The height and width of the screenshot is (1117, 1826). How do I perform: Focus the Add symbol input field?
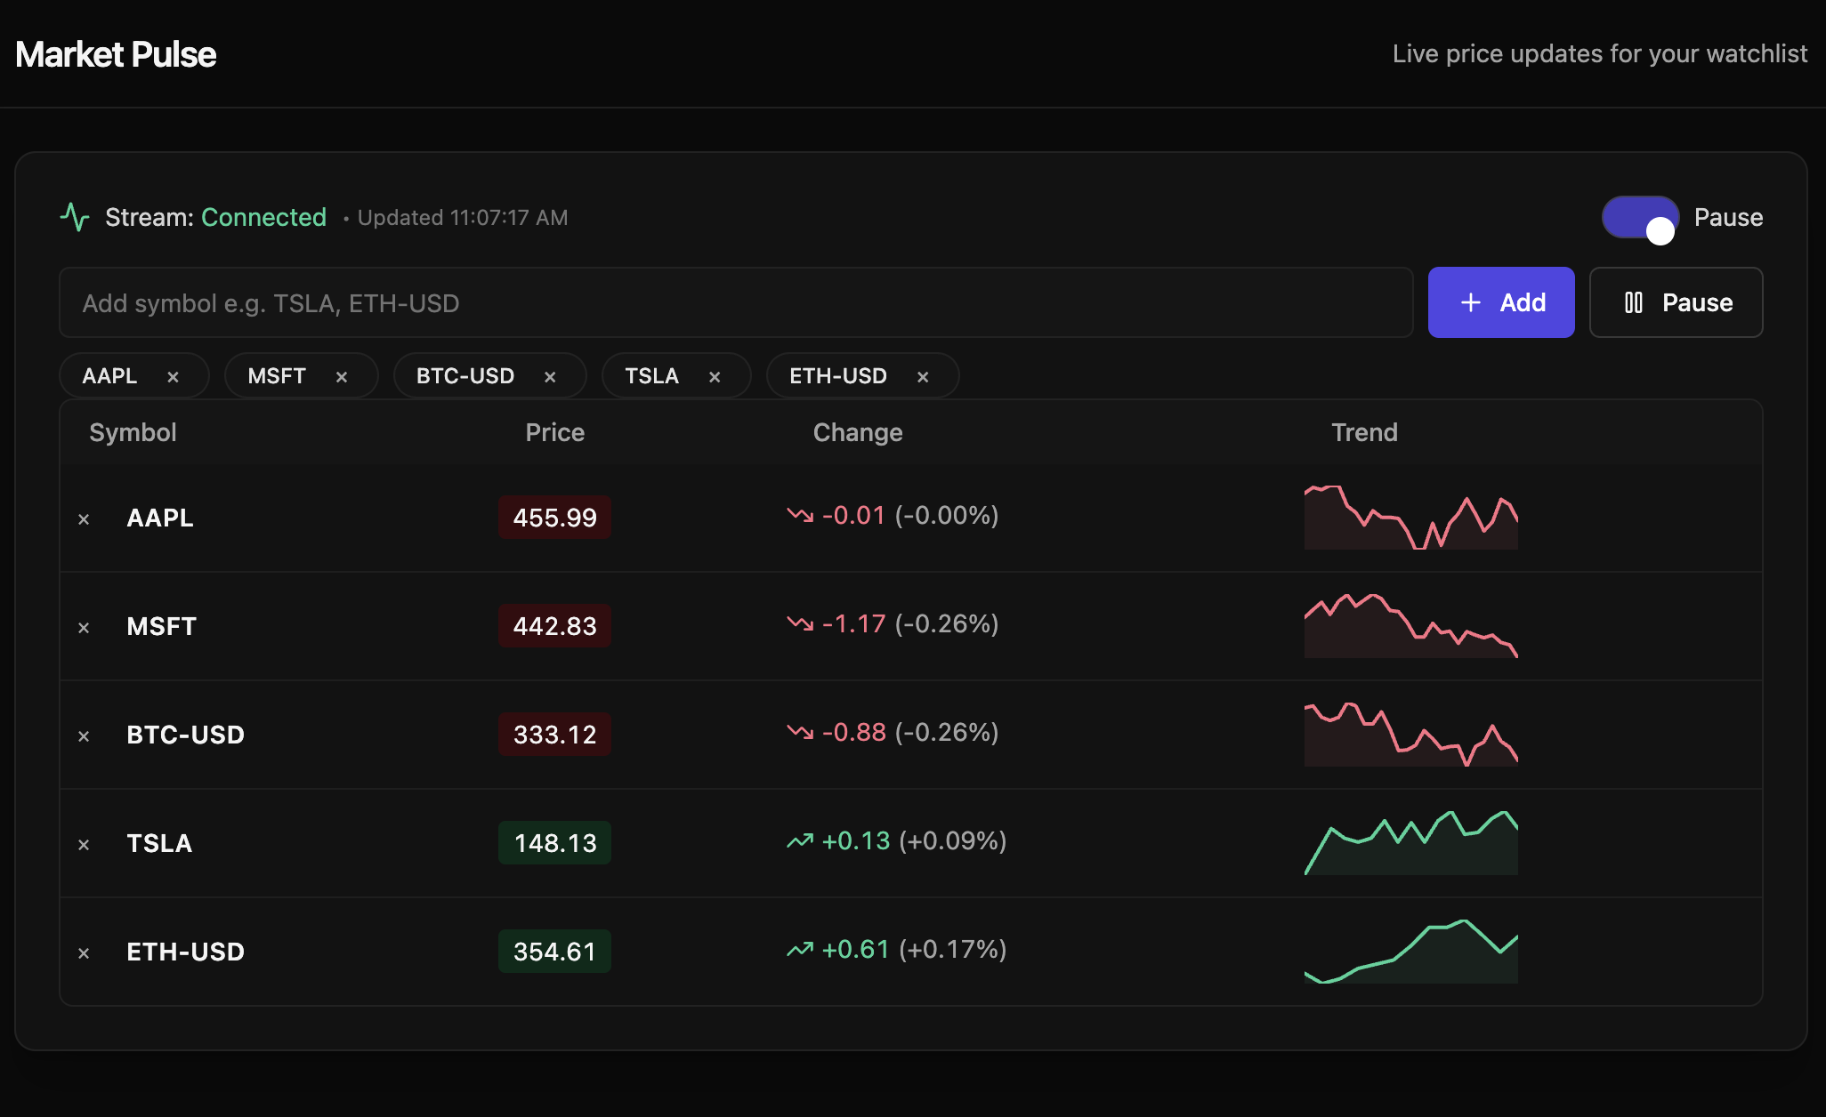(x=736, y=302)
